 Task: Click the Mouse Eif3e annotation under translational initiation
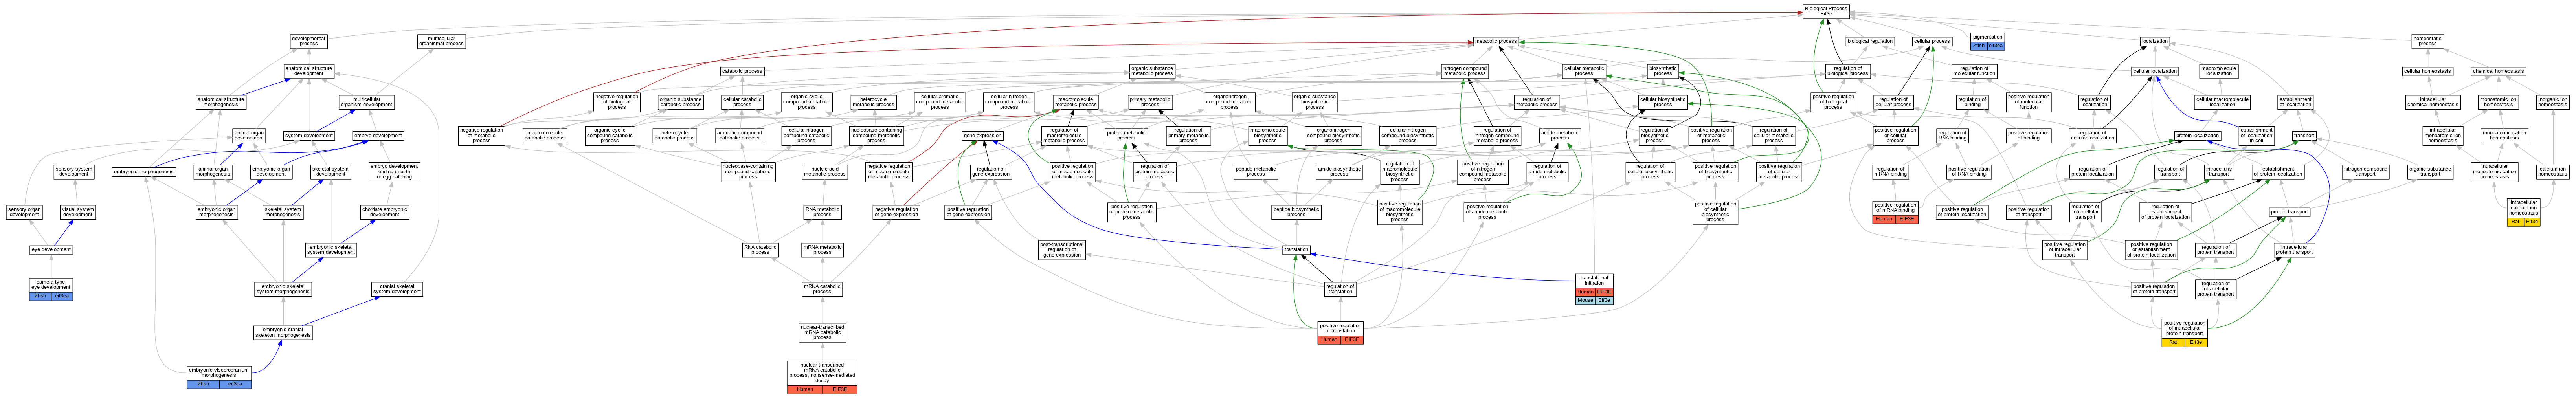point(1594,300)
